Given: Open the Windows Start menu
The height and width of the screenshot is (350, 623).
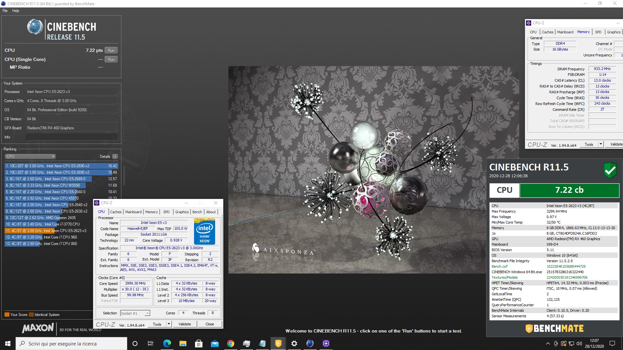Looking at the screenshot, I should tap(8, 344).
